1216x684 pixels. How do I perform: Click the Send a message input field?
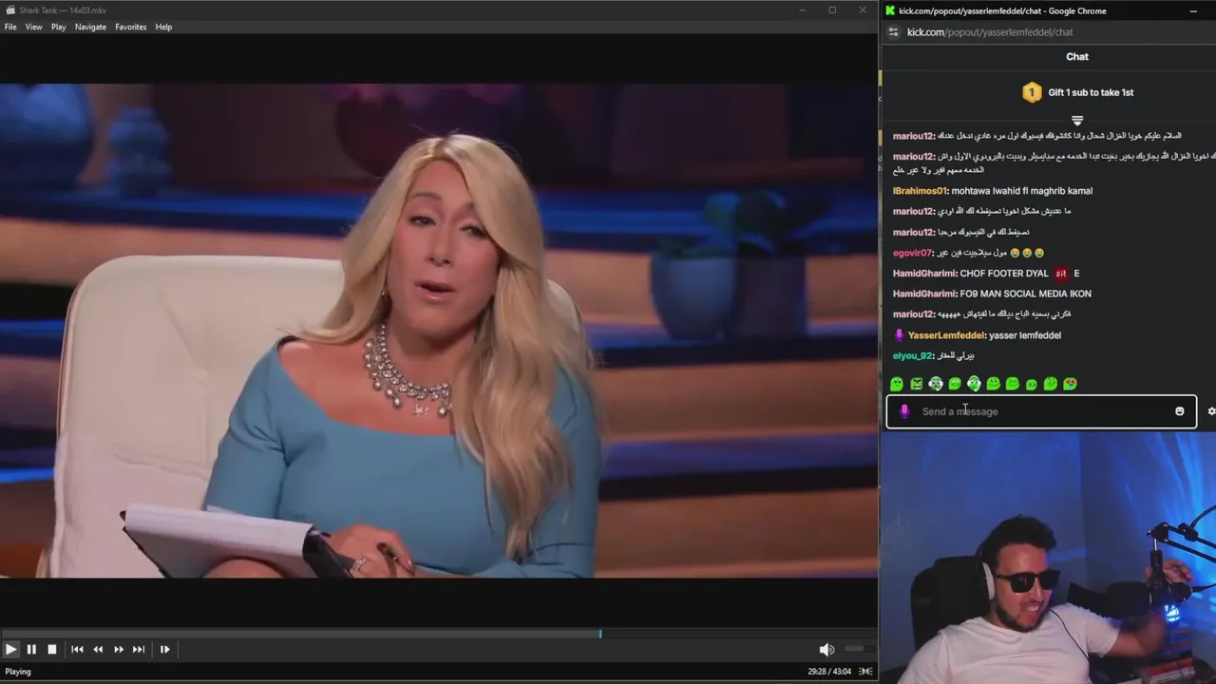[x=1041, y=411]
